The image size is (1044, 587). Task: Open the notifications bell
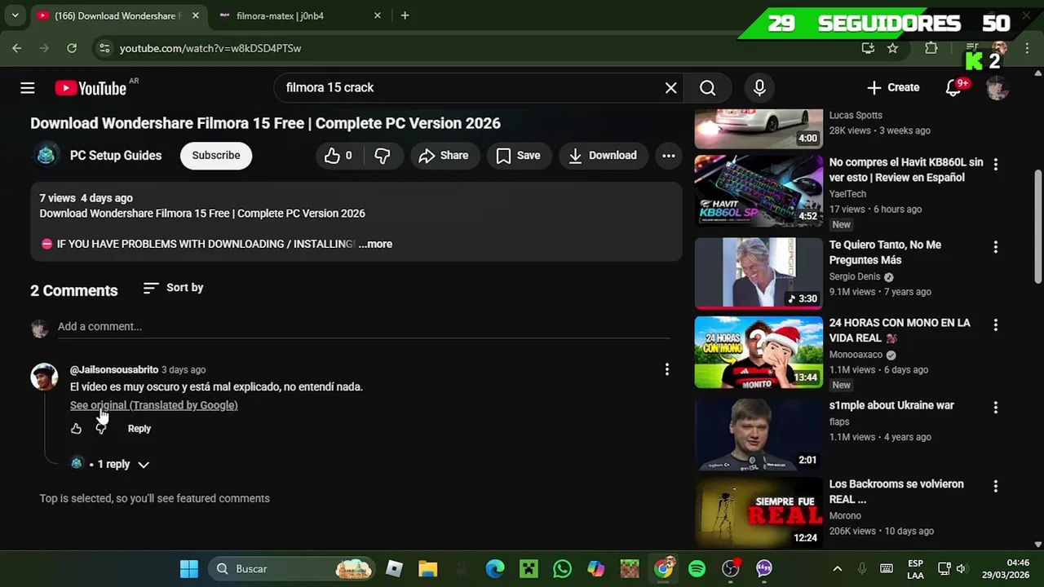953,87
